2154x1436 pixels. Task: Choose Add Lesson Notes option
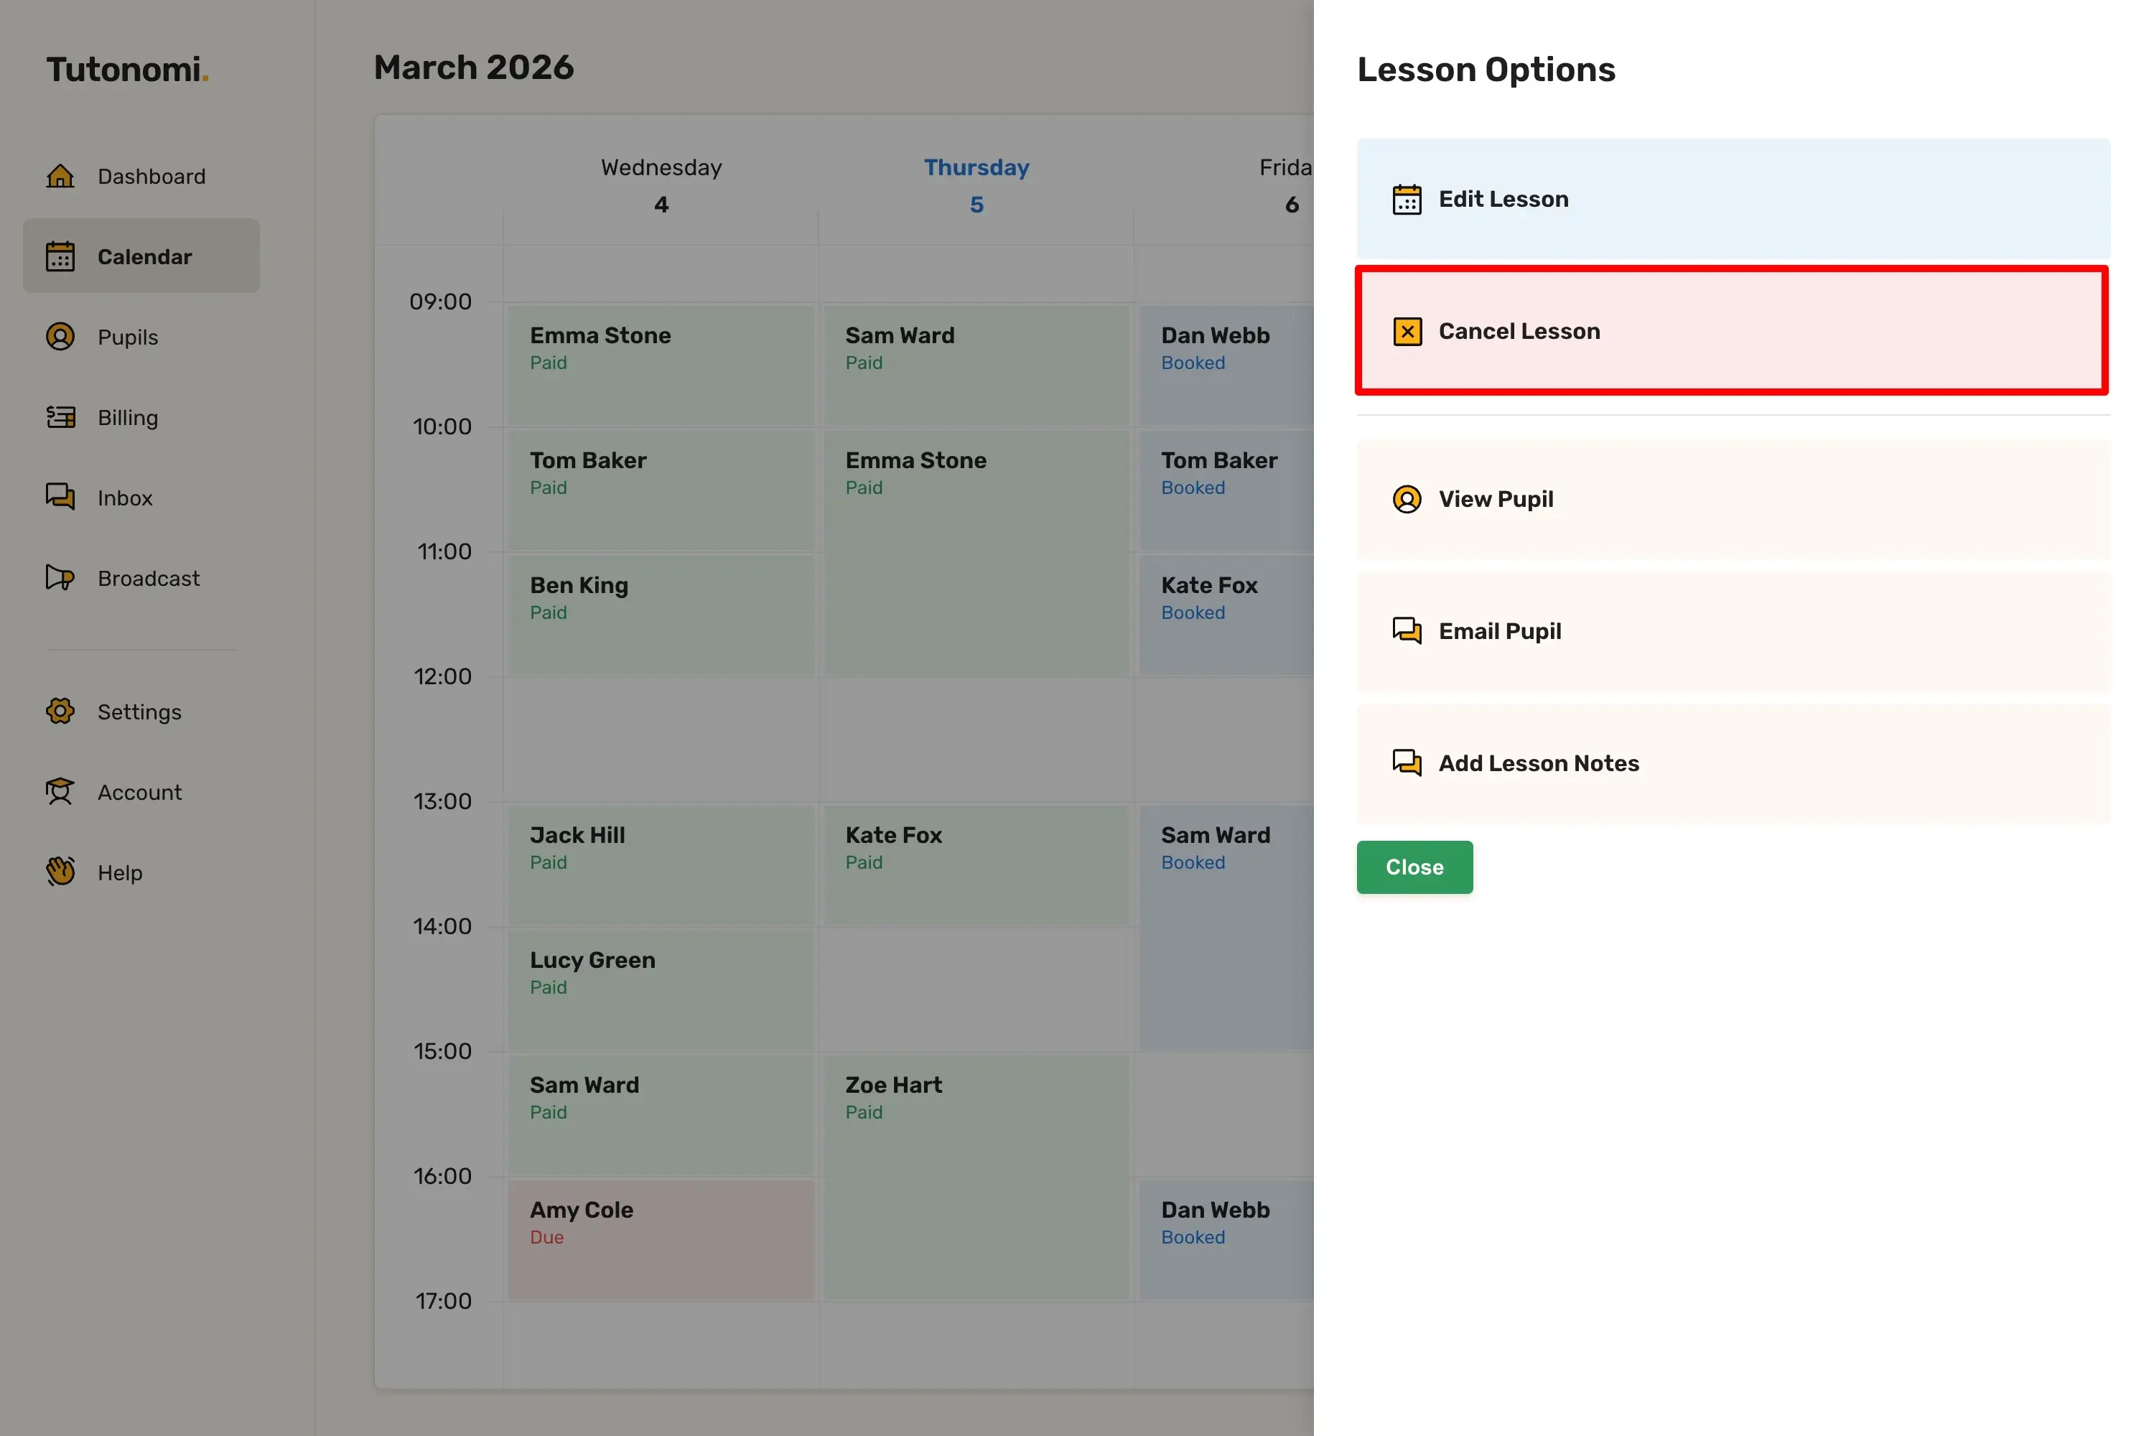pyautogui.click(x=1733, y=763)
